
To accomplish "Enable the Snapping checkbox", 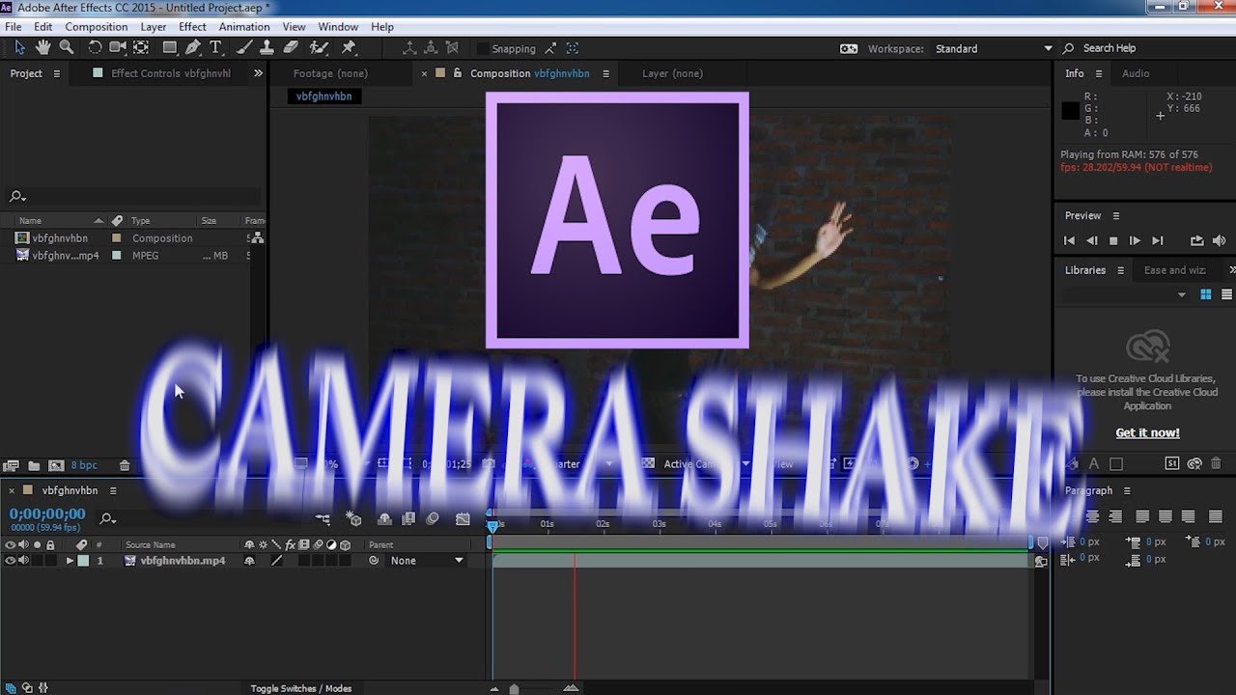I will (483, 48).
